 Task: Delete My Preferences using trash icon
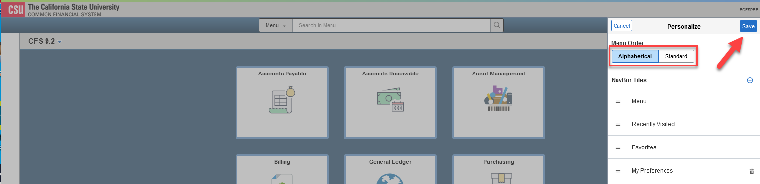(751, 171)
